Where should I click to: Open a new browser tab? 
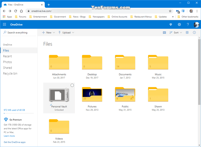[x=49, y=5]
